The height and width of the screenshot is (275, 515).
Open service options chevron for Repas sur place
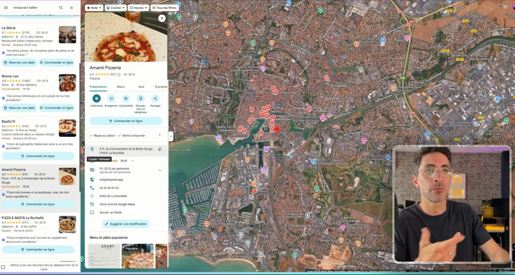[x=160, y=135]
